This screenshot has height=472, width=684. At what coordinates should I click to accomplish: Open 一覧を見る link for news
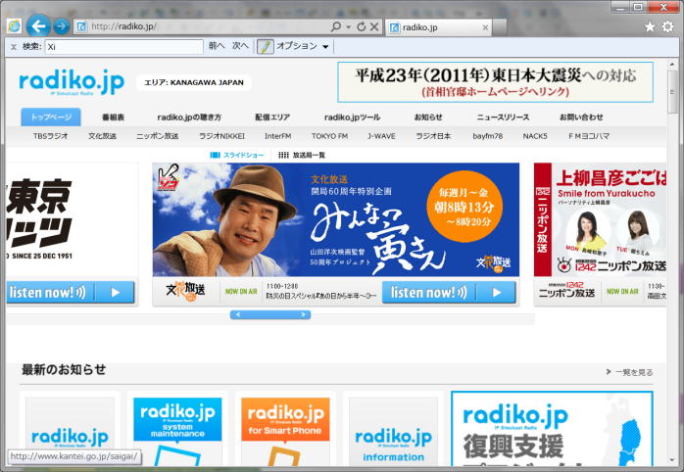pyautogui.click(x=629, y=372)
